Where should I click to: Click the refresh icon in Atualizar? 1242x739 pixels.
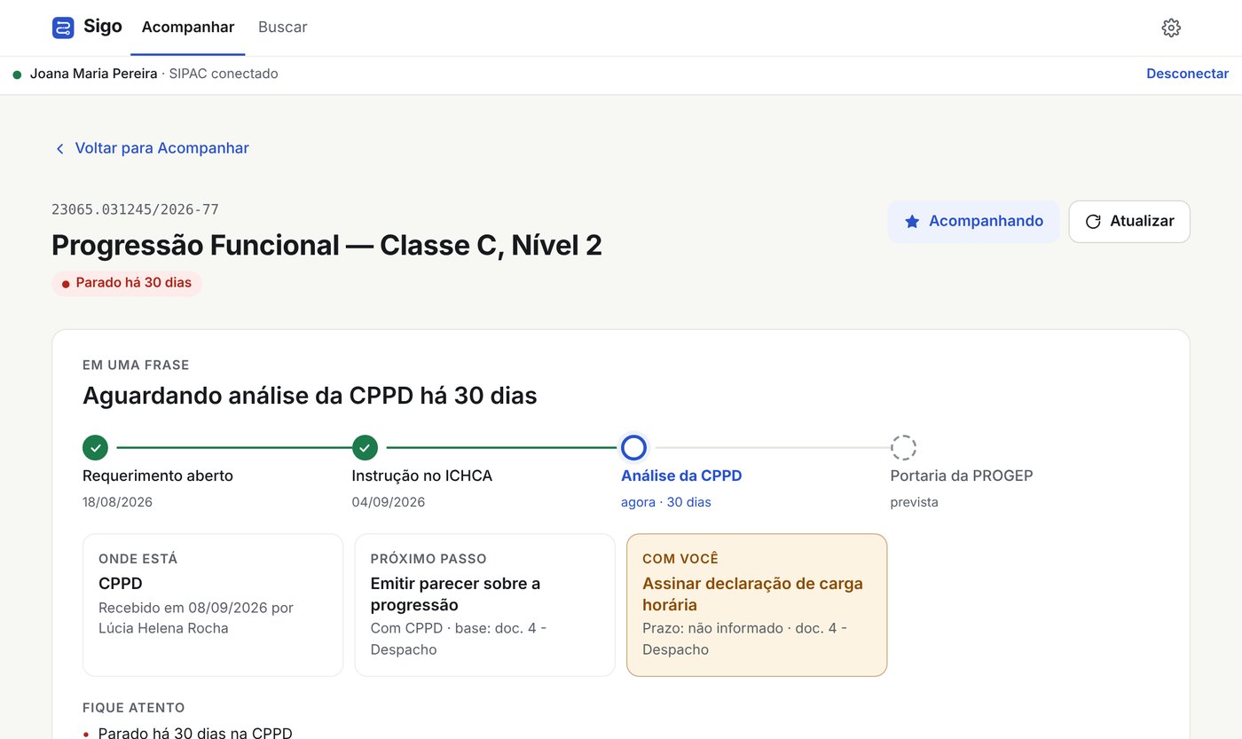click(x=1093, y=222)
